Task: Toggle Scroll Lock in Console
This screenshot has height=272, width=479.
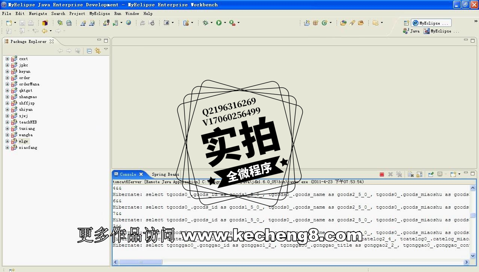Action: coord(419,174)
